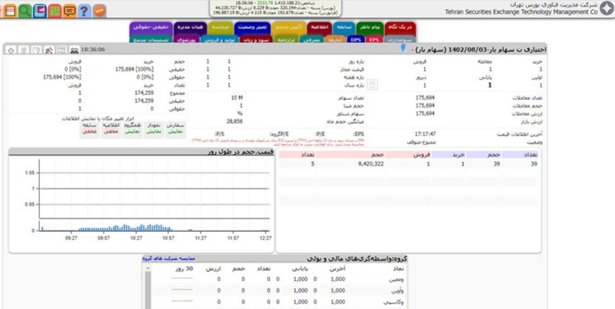This screenshot has height=309, width=615.
Task: Click the گروه:واسطه‌گری‌های مالی و پولی heading
Action: click(x=357, y=259)
